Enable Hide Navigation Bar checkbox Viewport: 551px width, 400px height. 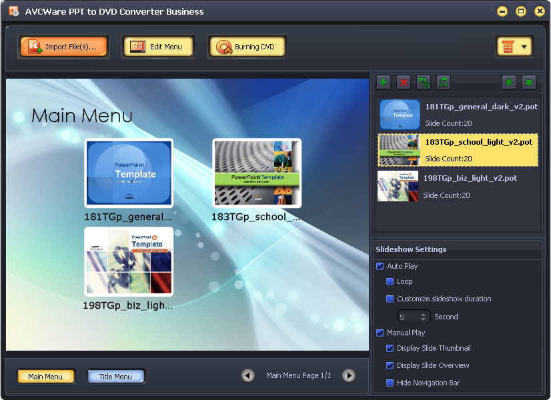click(x=390, y=383)
